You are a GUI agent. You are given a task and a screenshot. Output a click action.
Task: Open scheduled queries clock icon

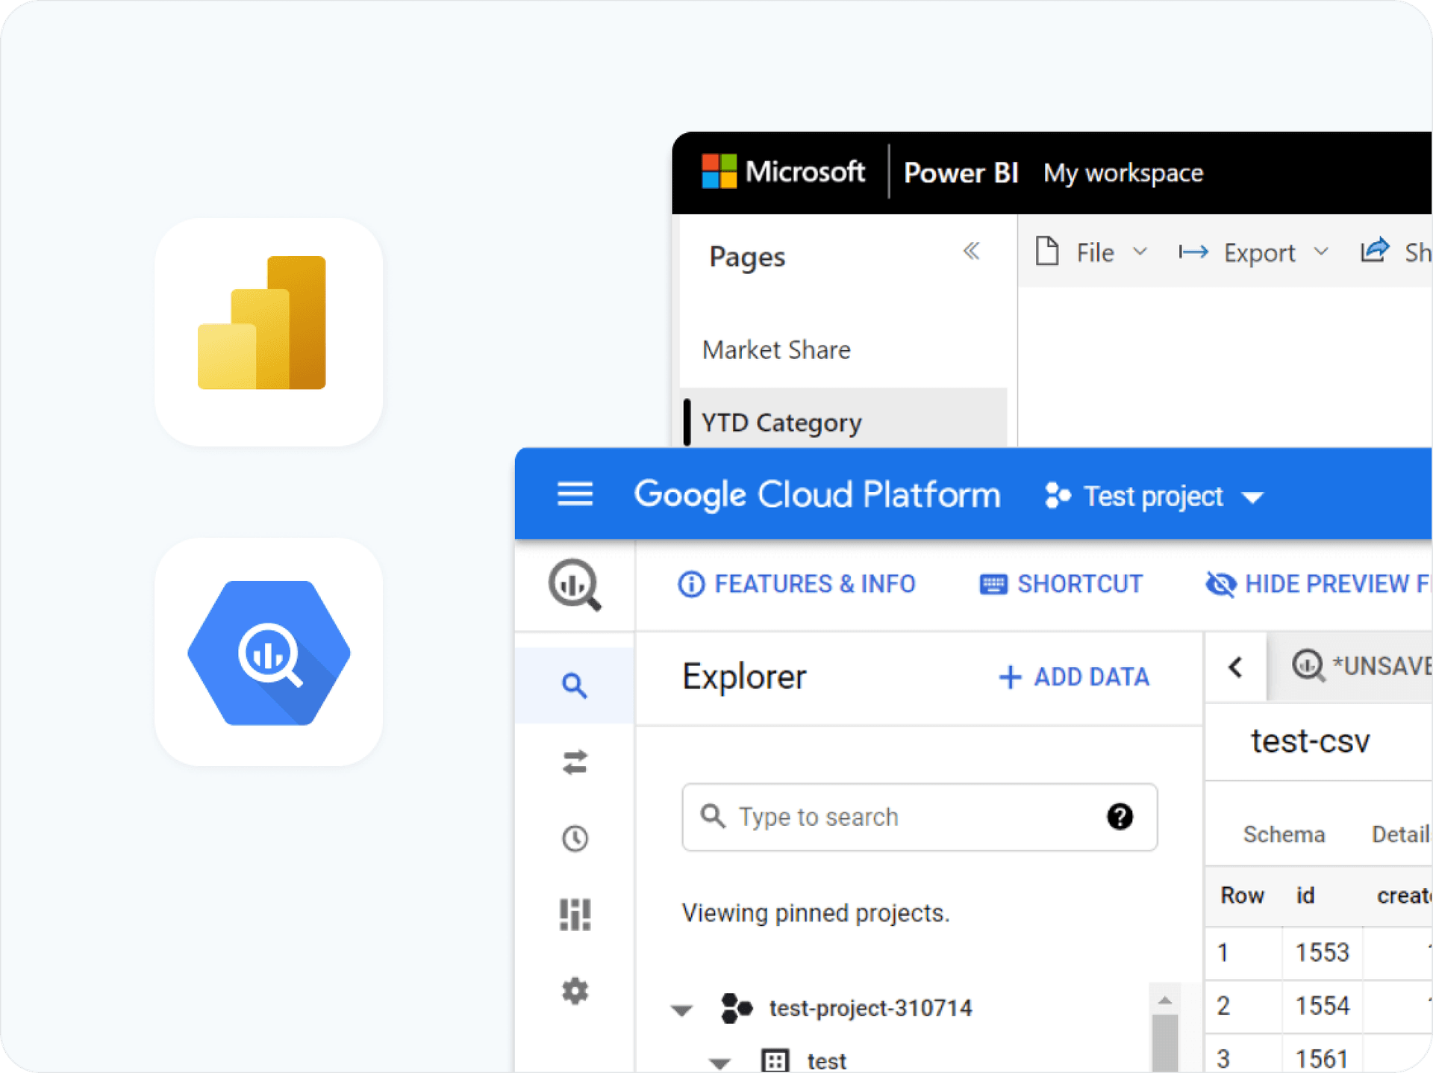coord(575,838)
